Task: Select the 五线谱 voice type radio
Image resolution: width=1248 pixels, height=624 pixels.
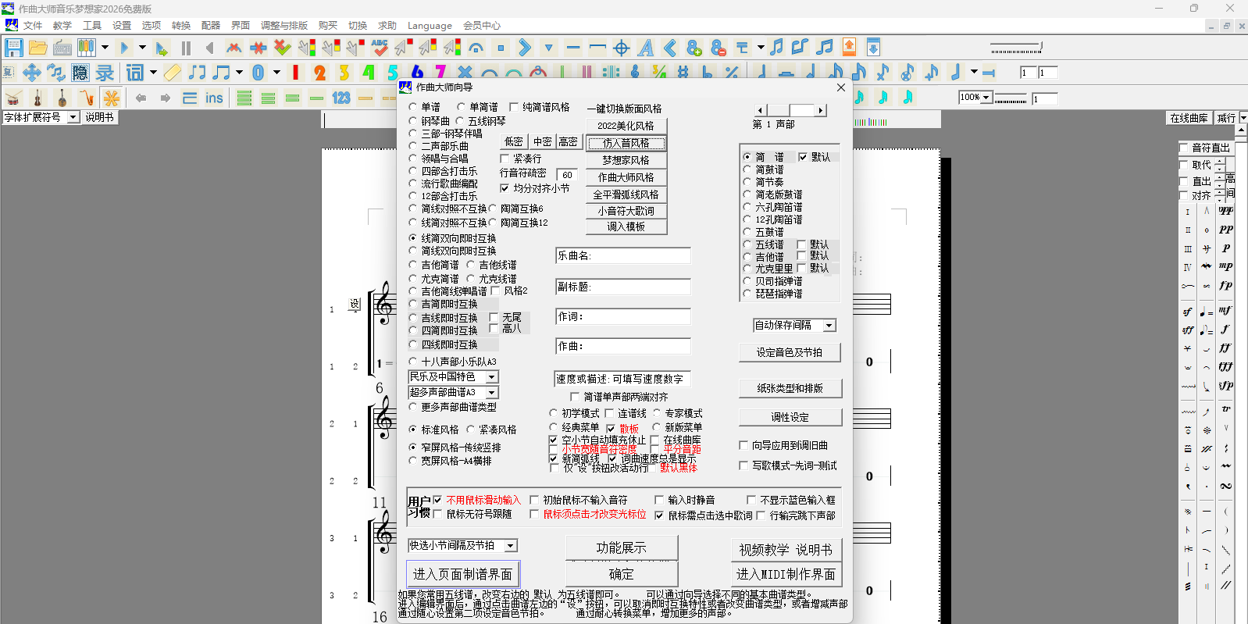Action: (x=747, y=244)
